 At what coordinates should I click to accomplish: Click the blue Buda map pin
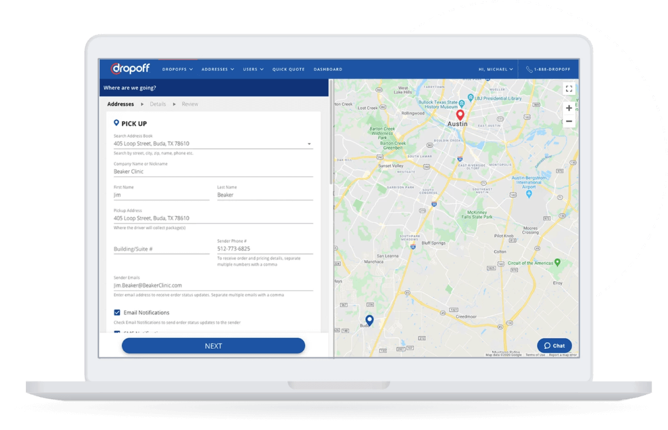coord(369,321)
